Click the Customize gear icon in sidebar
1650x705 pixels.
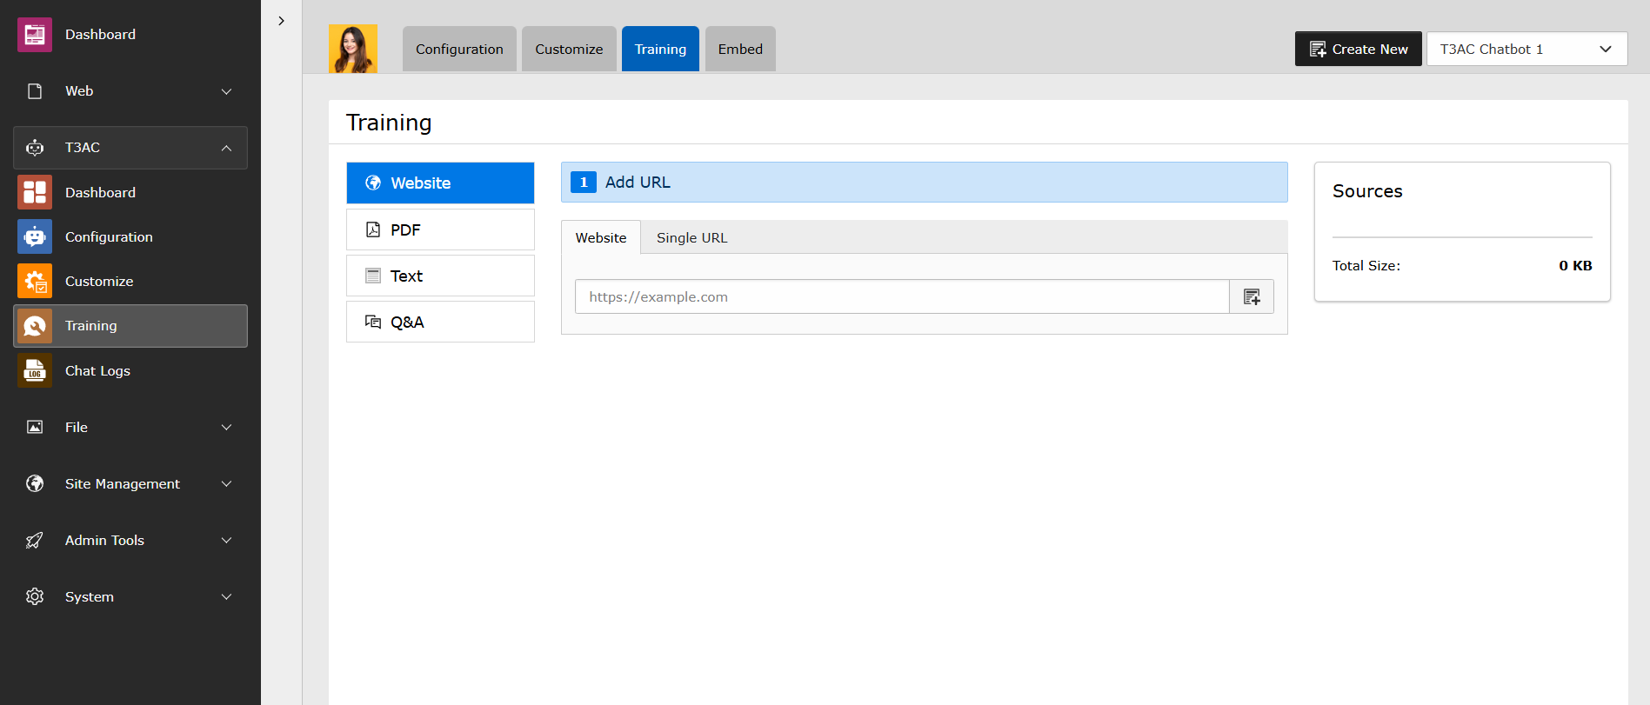pyautogui.click(x=35, y=281)
